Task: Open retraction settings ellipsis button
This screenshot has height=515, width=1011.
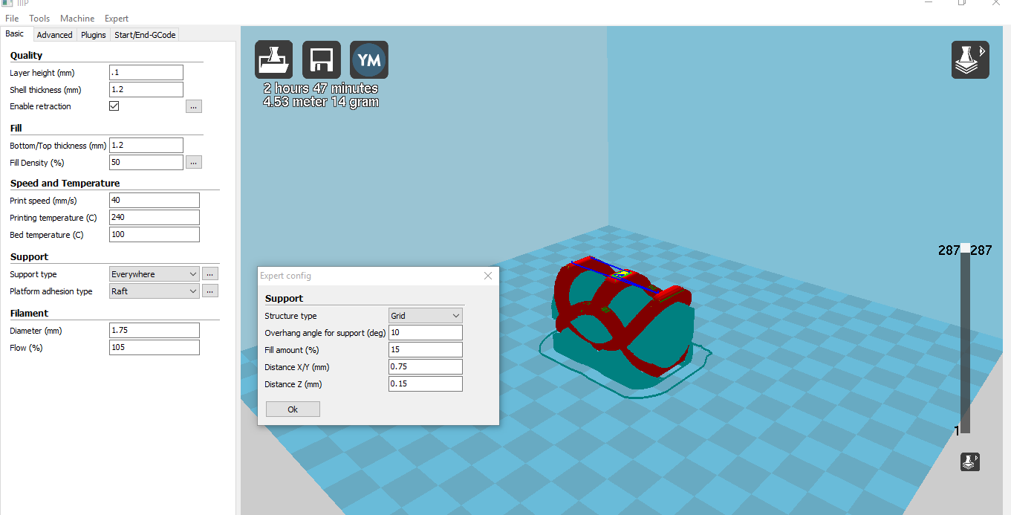Action: [x=194, y=106]
